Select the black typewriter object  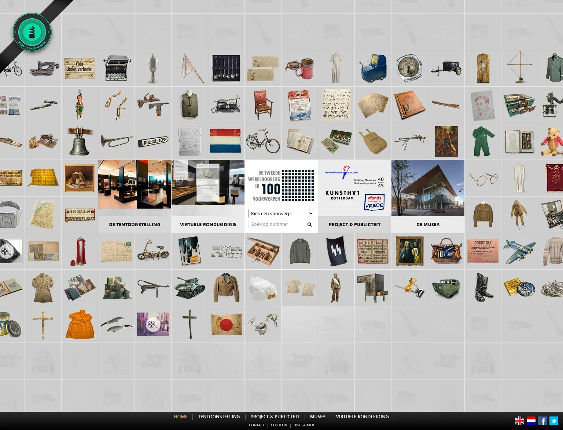(116, 68)
